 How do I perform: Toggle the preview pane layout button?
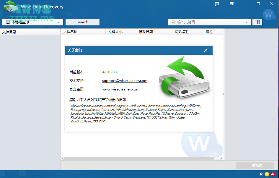point(257,22)
